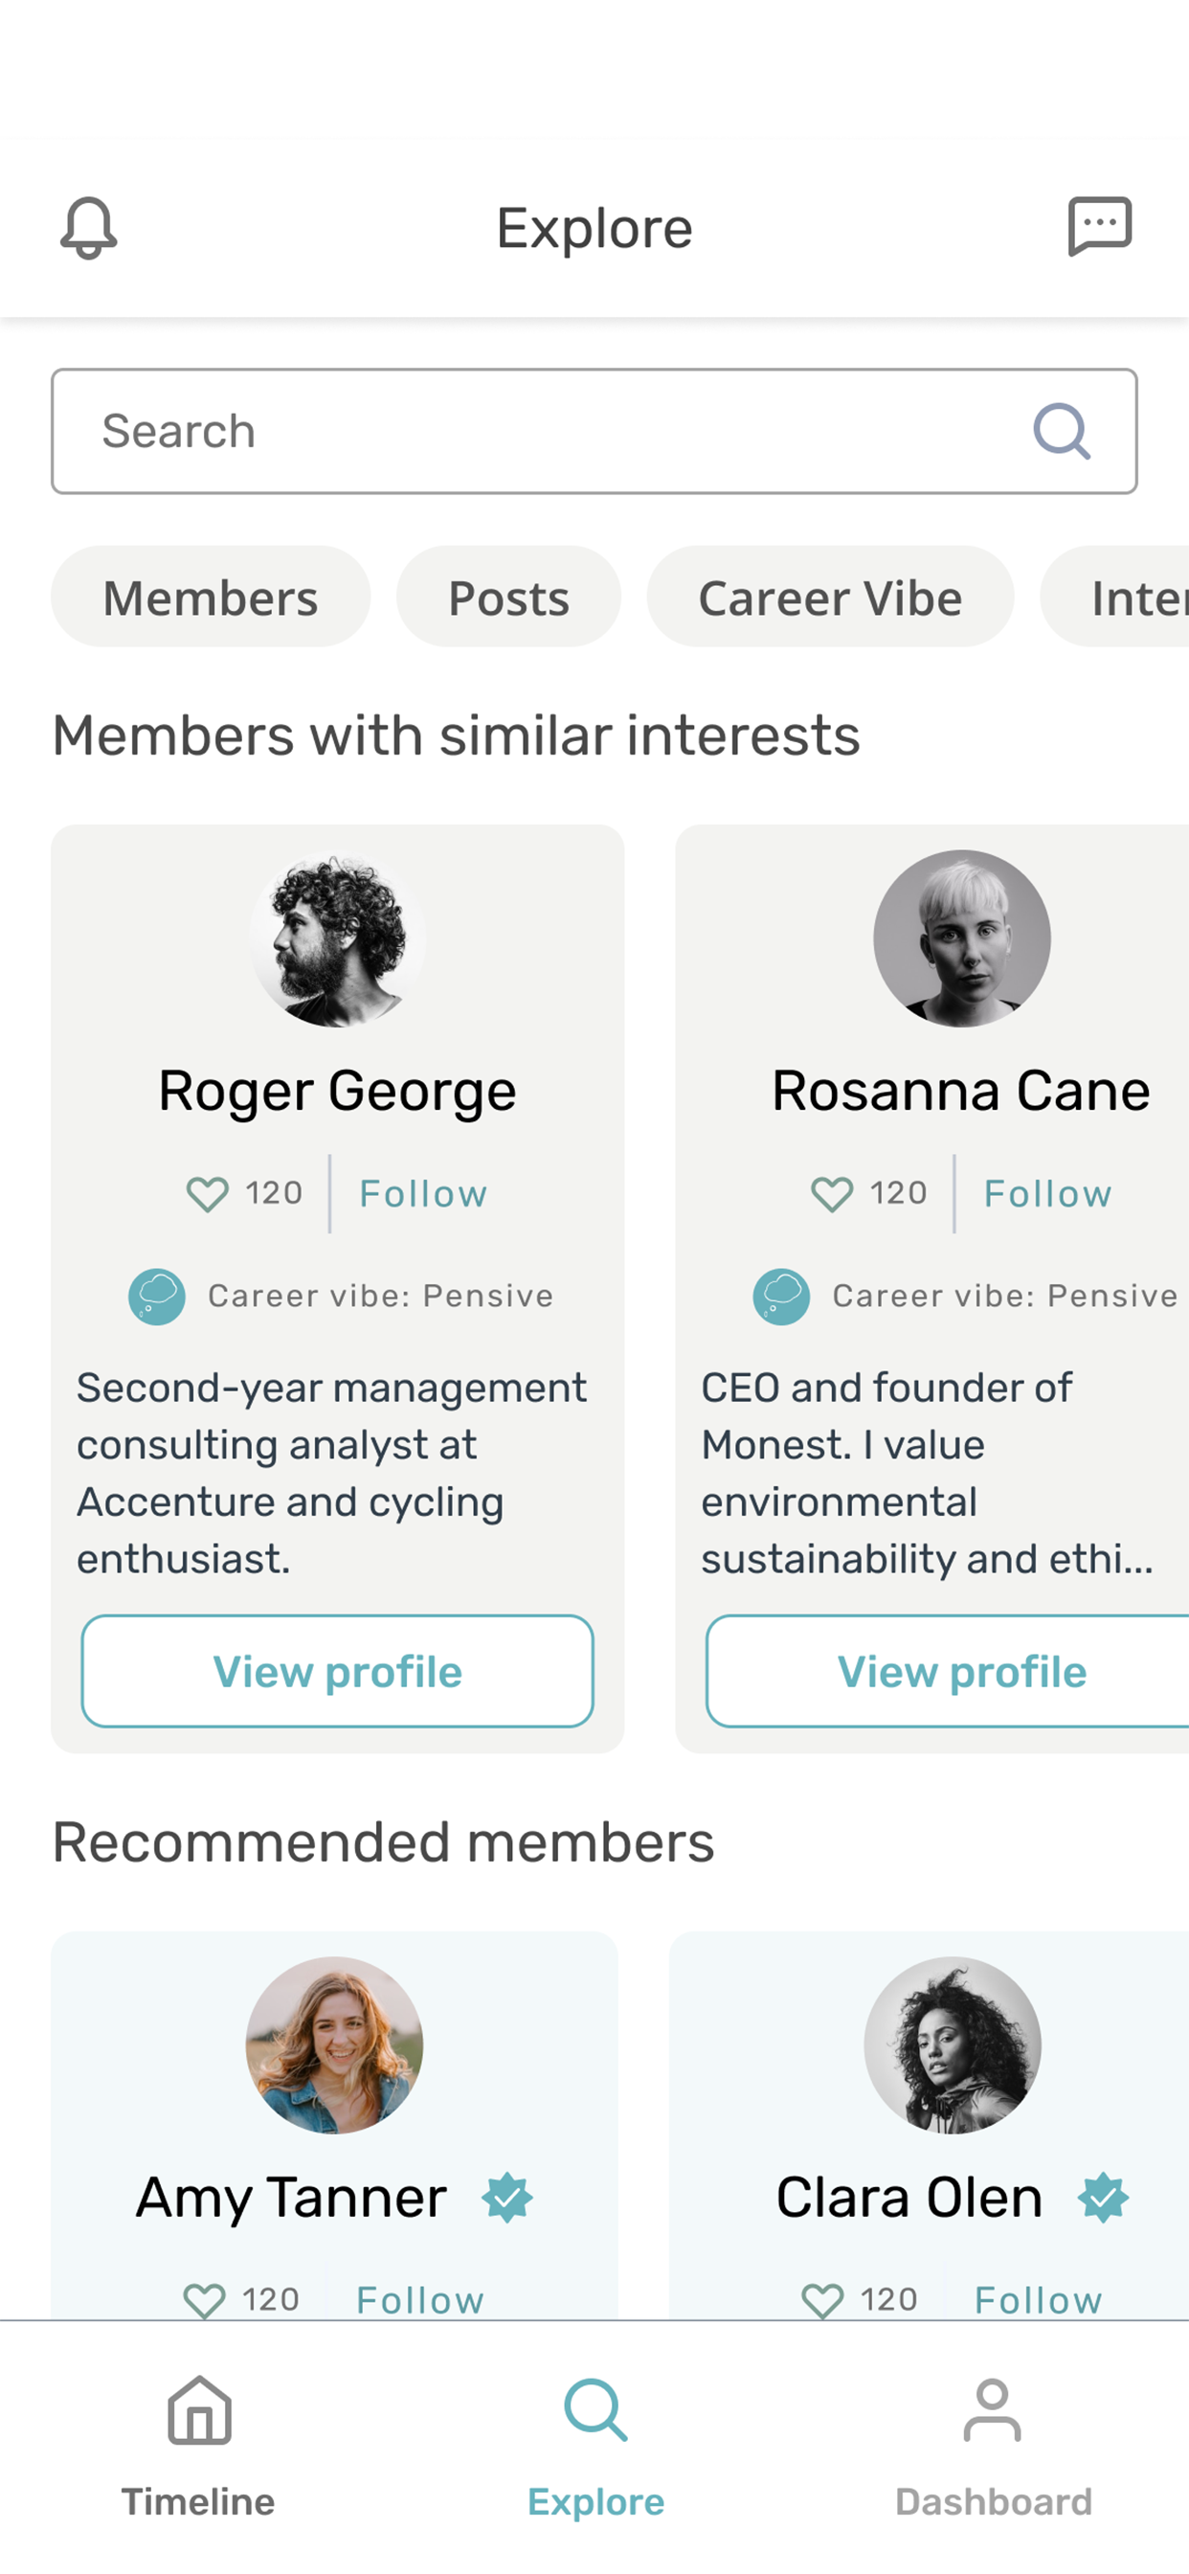Select the Members filter chip
Image resolution: width=1189 pixels, height=2574 pixels.
[211, 597]
